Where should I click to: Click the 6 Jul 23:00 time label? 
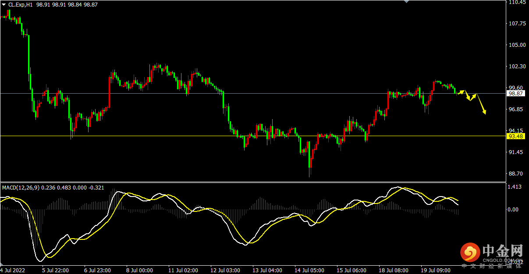(x=97, y=270)
